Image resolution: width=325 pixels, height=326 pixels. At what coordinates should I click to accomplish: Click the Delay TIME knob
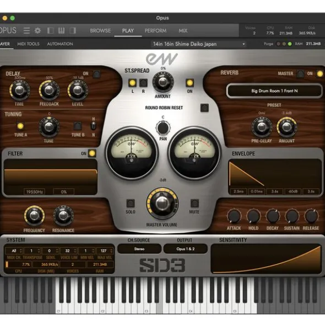pos(19,90)
